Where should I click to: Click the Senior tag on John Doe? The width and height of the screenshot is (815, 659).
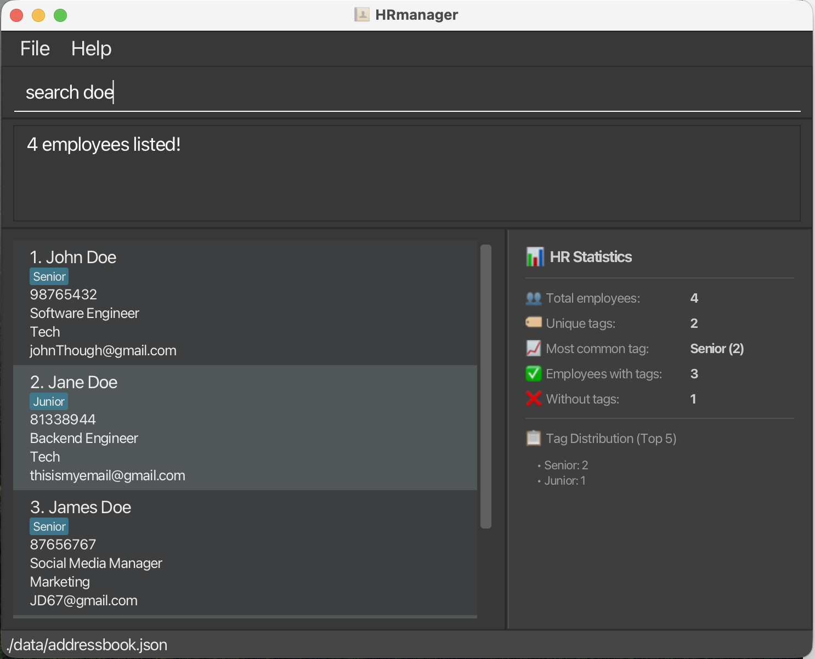coord(49,277)
